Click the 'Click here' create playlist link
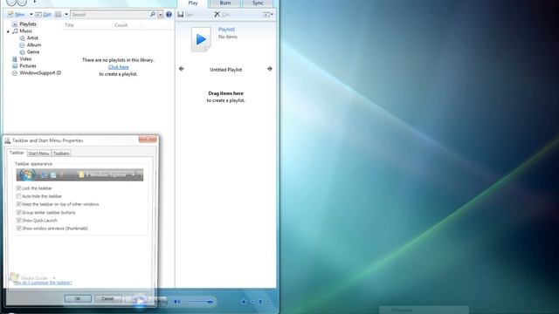The width and height of the screenshot is (559, 314). [x=119, y=67]
